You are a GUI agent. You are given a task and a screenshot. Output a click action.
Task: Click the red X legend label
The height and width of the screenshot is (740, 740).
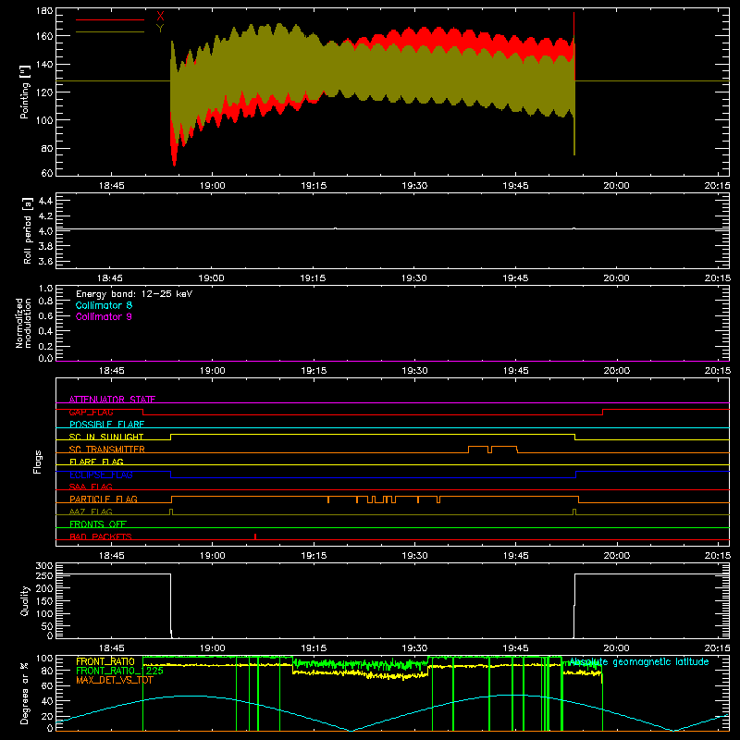(160, 17)
